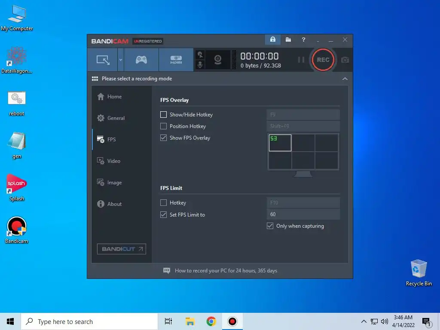
Task: Open help question mark icon
Action: (x=303, y=40)
